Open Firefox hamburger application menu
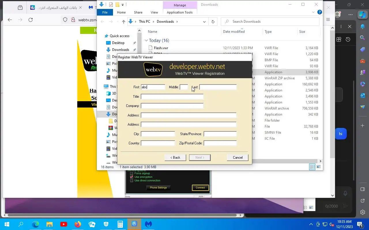The width and height of the screenshot is (369, 230). click(x=328, y=20)
